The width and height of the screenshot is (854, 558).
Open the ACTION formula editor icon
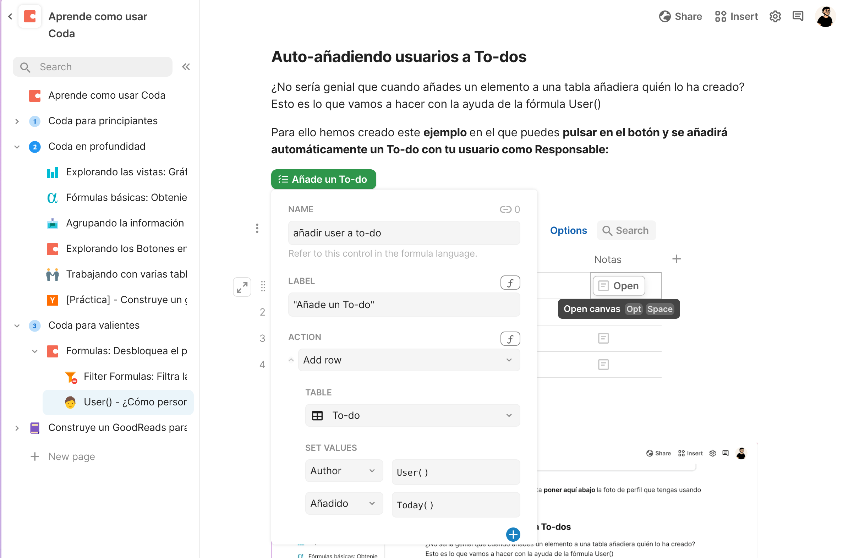[x=510, y=338]
